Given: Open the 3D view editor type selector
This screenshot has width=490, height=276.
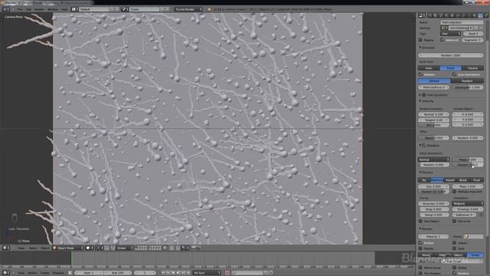Looking at the screenshot, I should tap(5, 248).
